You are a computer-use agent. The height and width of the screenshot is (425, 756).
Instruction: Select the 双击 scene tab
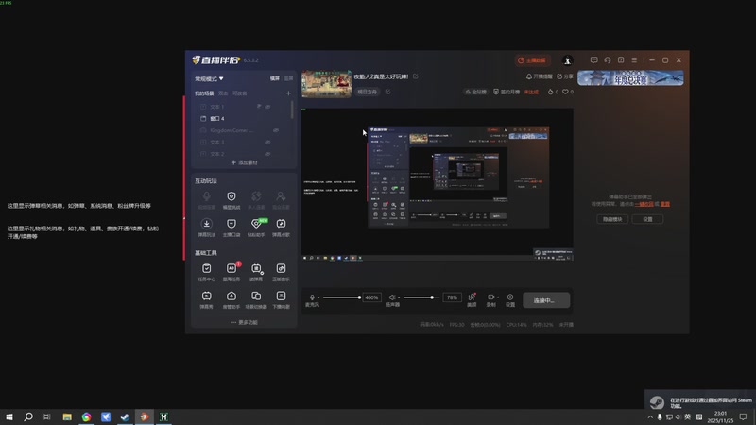223,93
